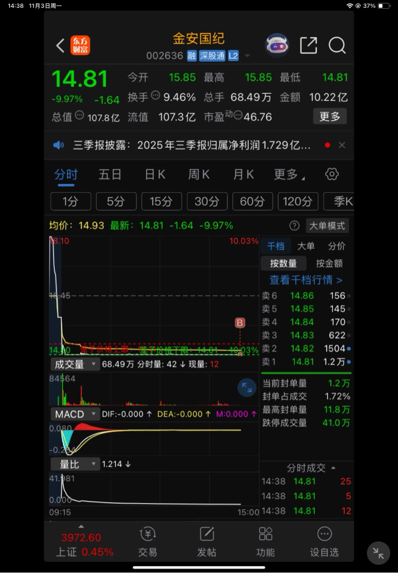Switch to 分时 chart tab

pyautogui.click(x=66, y=174)
